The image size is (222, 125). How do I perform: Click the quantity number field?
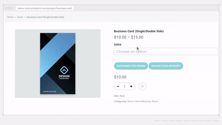point(124,86)
